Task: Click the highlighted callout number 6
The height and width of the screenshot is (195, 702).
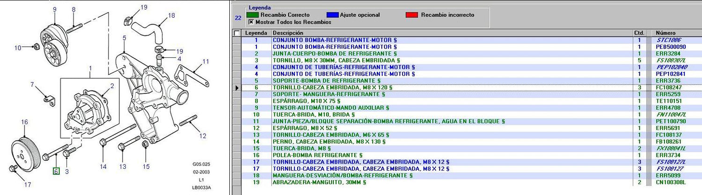Action: click(56, 171)
